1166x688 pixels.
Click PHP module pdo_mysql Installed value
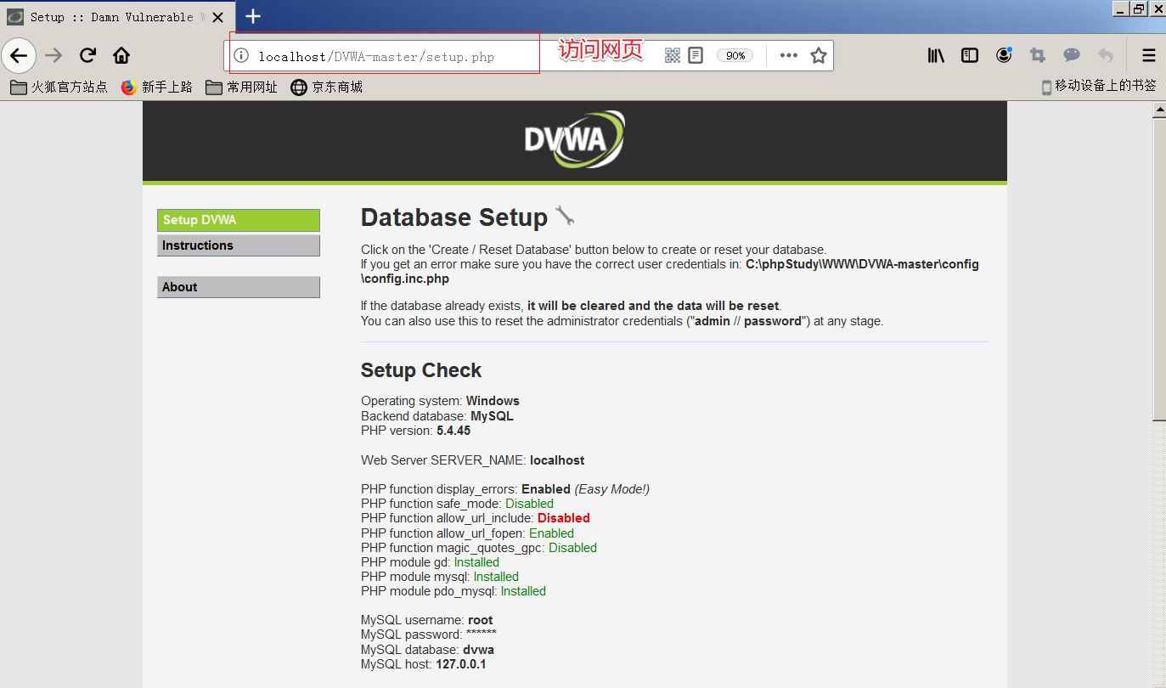[523, 591]
